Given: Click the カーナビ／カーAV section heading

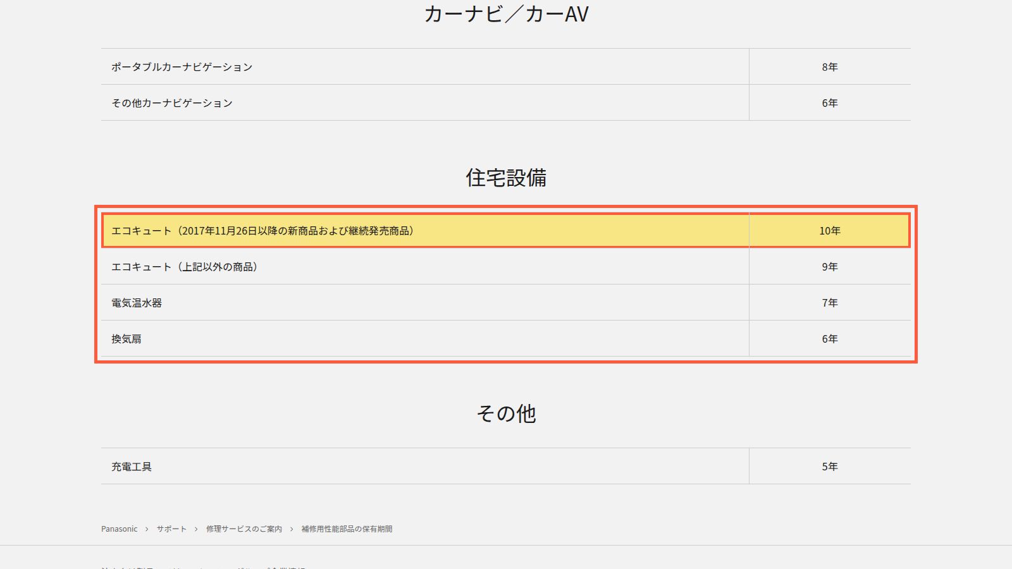Looking at the screenshot, I should (506, 14).
